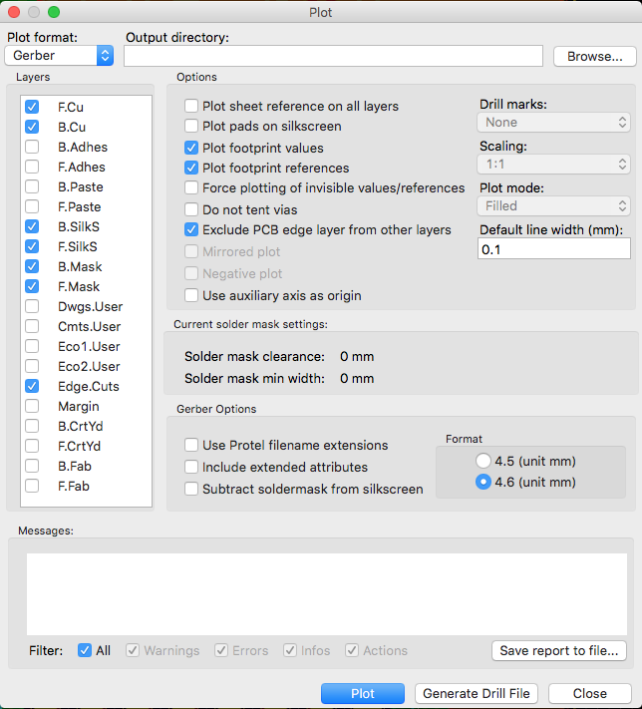The height and width of the screenshot is (709, 642).
Task: Open the Scaling 1:1 dropdown
Action: click(553, 165)
